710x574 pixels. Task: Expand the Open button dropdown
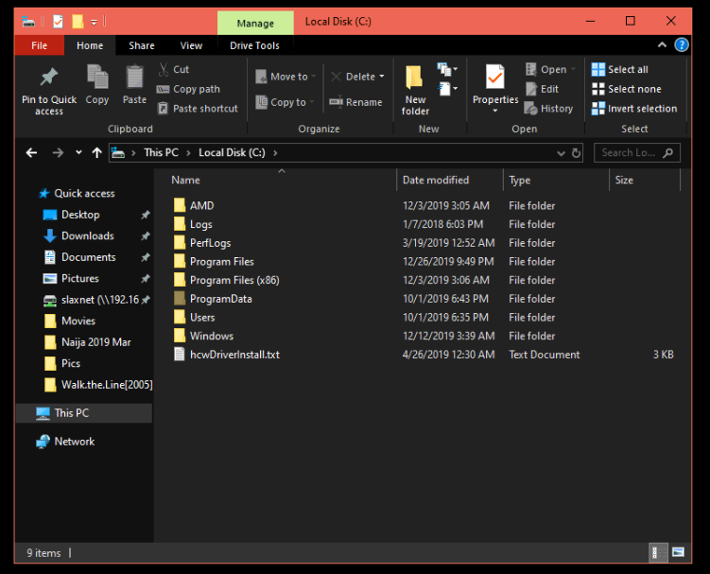(x=573, y=69)
